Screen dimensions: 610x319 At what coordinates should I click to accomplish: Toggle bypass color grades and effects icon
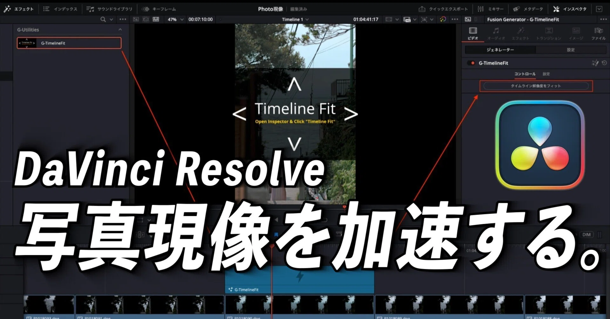443,19
